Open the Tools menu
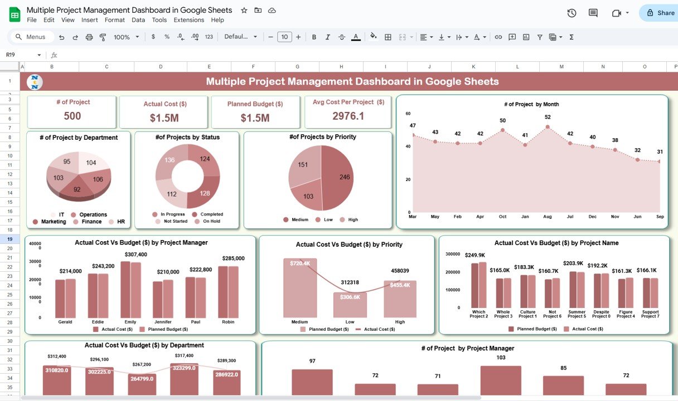The height and width of the screenshot is (401, 678). tap(159, 20)
